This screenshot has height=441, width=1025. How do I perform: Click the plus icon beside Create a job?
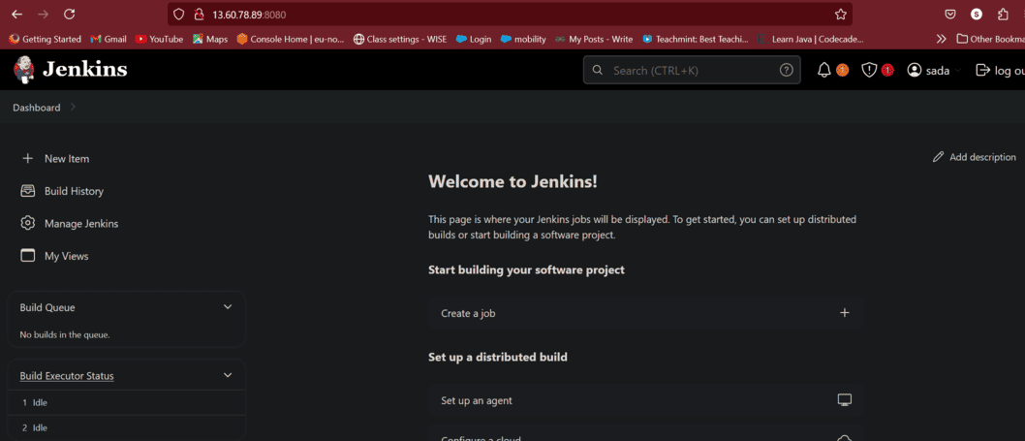pyautogui.click(x=845, y=313)
